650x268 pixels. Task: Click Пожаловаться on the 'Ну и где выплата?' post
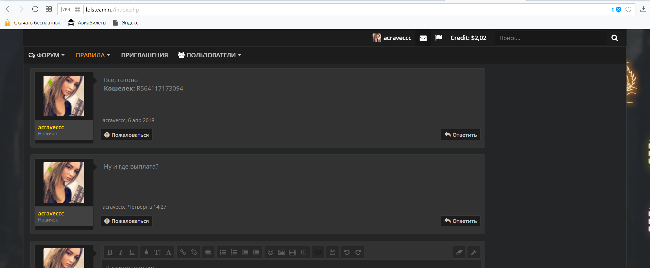(126, 221)
